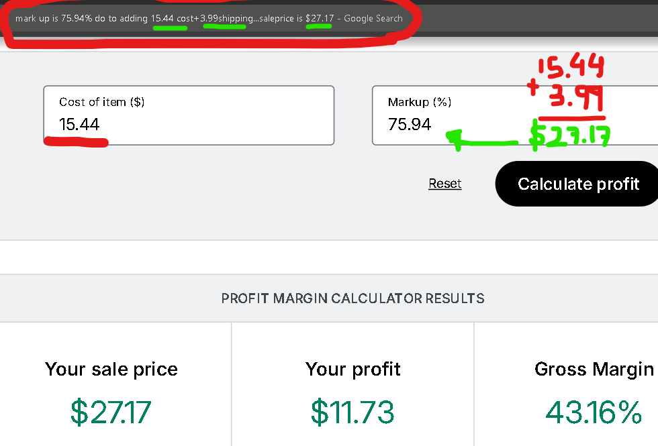Select the Google Search browser tab title
This screenshot has width=658, height=446.
click(208, 18)
